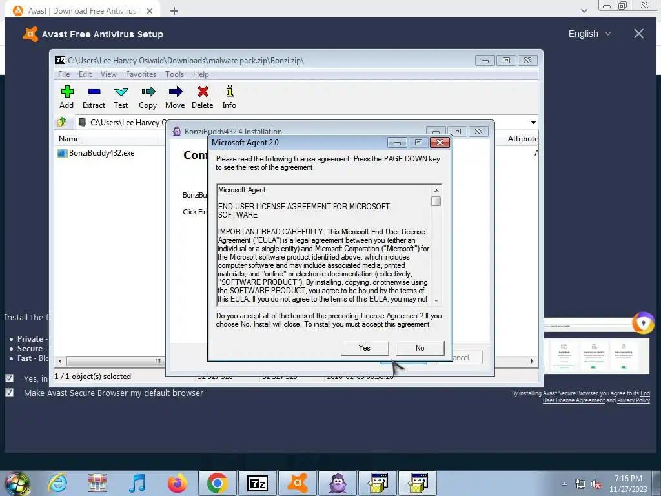The image size is (661, 496).
Task: Click the Add button in 7-Zip toolbar
Action: click(x=66, y=97)
